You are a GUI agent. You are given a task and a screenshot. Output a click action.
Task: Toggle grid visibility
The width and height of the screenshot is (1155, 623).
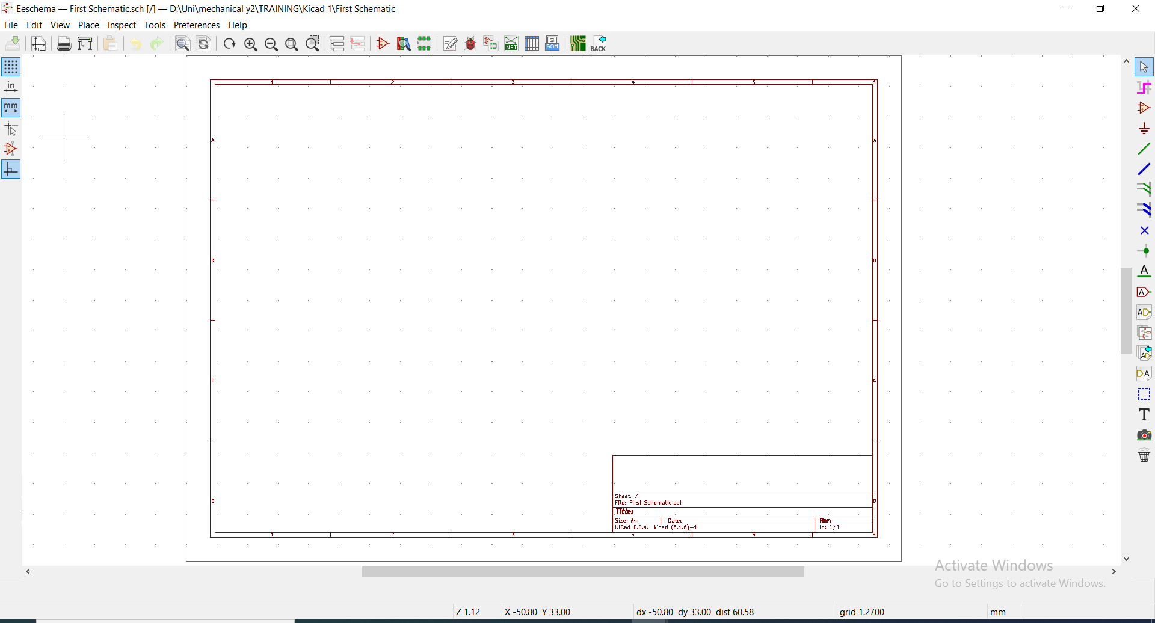tap(11, 66)
